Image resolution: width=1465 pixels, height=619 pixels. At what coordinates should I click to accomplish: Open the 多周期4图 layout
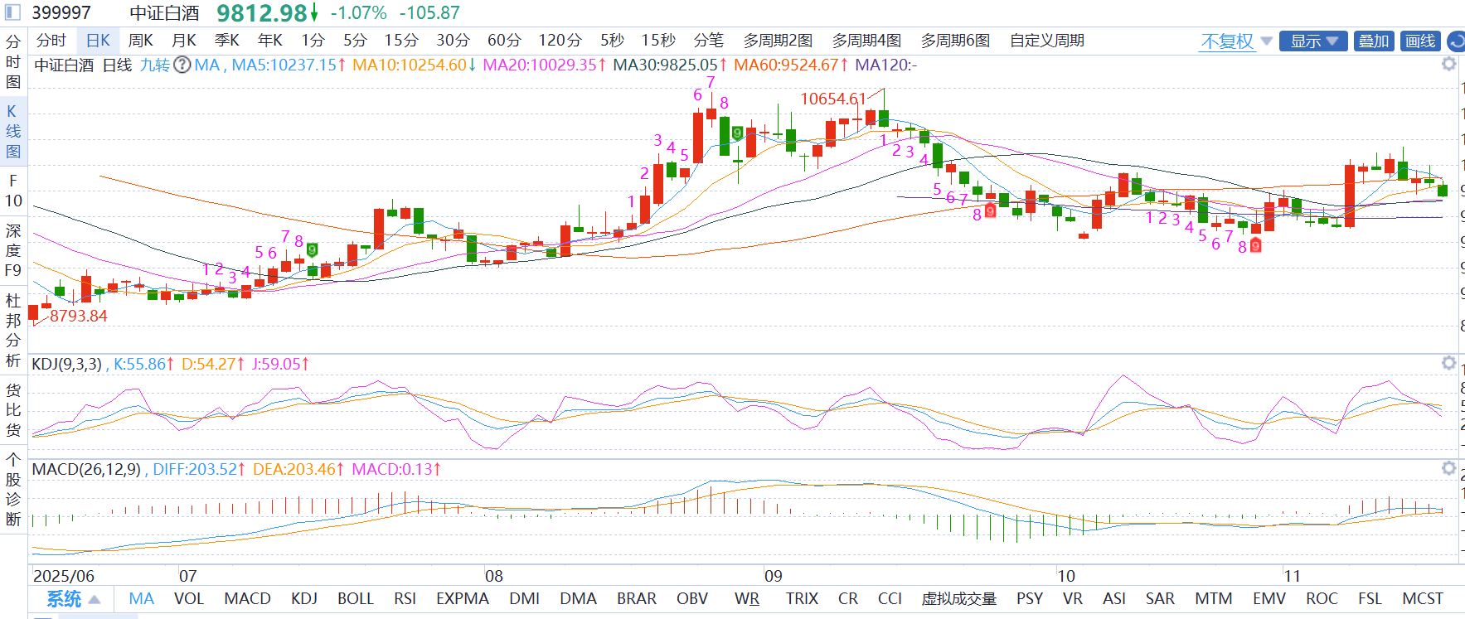click(866, 41)
